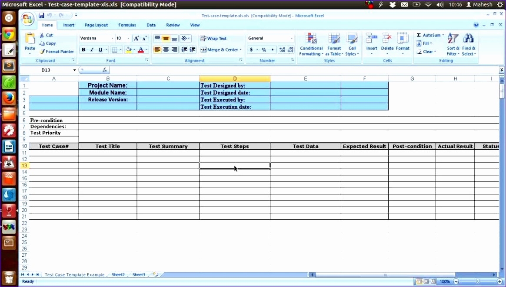Expand the General number format dropdown
This screenshot has width=506, height=287.
coord(291,38)
